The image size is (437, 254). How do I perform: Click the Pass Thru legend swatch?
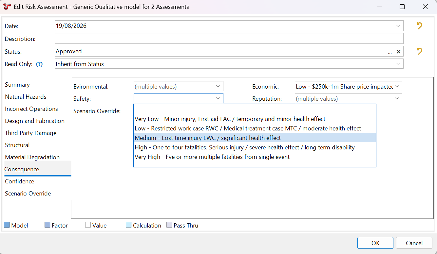coord(169,225)
